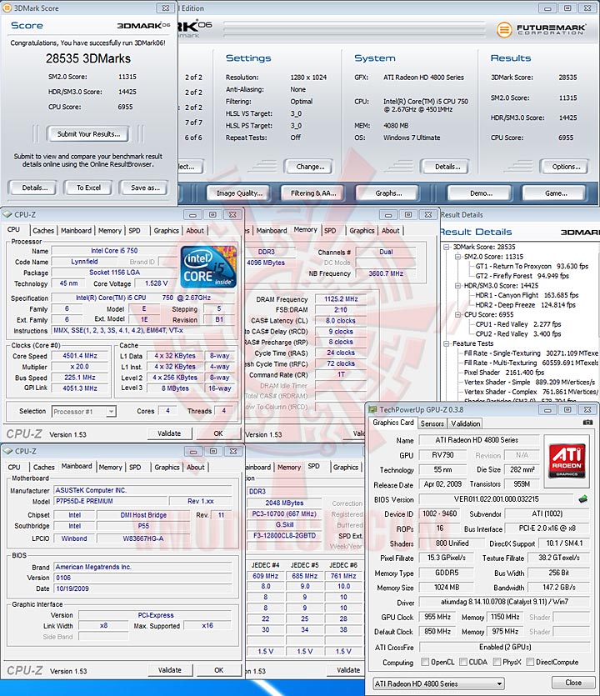Switch to the Caches tab in top CPU-Z
The width and height of the screenshot is (600, 696).
tap(43, 230)
